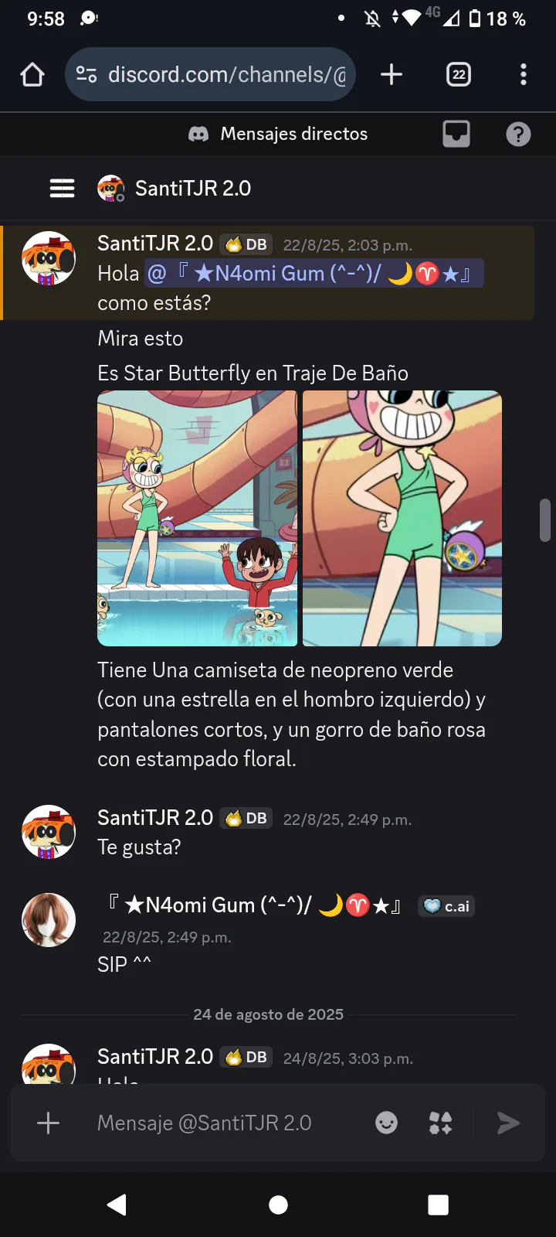Screen dimensions: 556x1237
Task: Click the c.ai server tag badge
Action: 446,906
